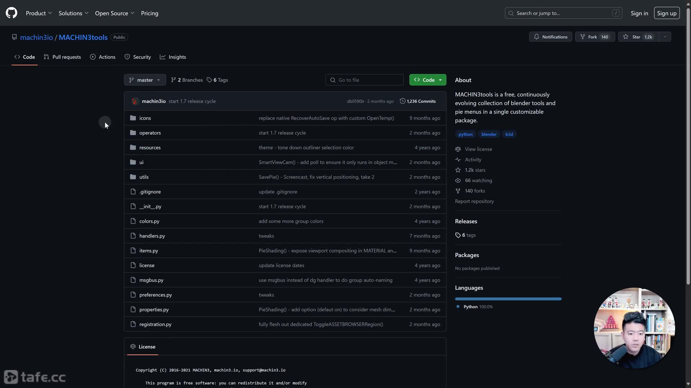
Task: Switch to the Pull requests tab
Action: [62, 57]
